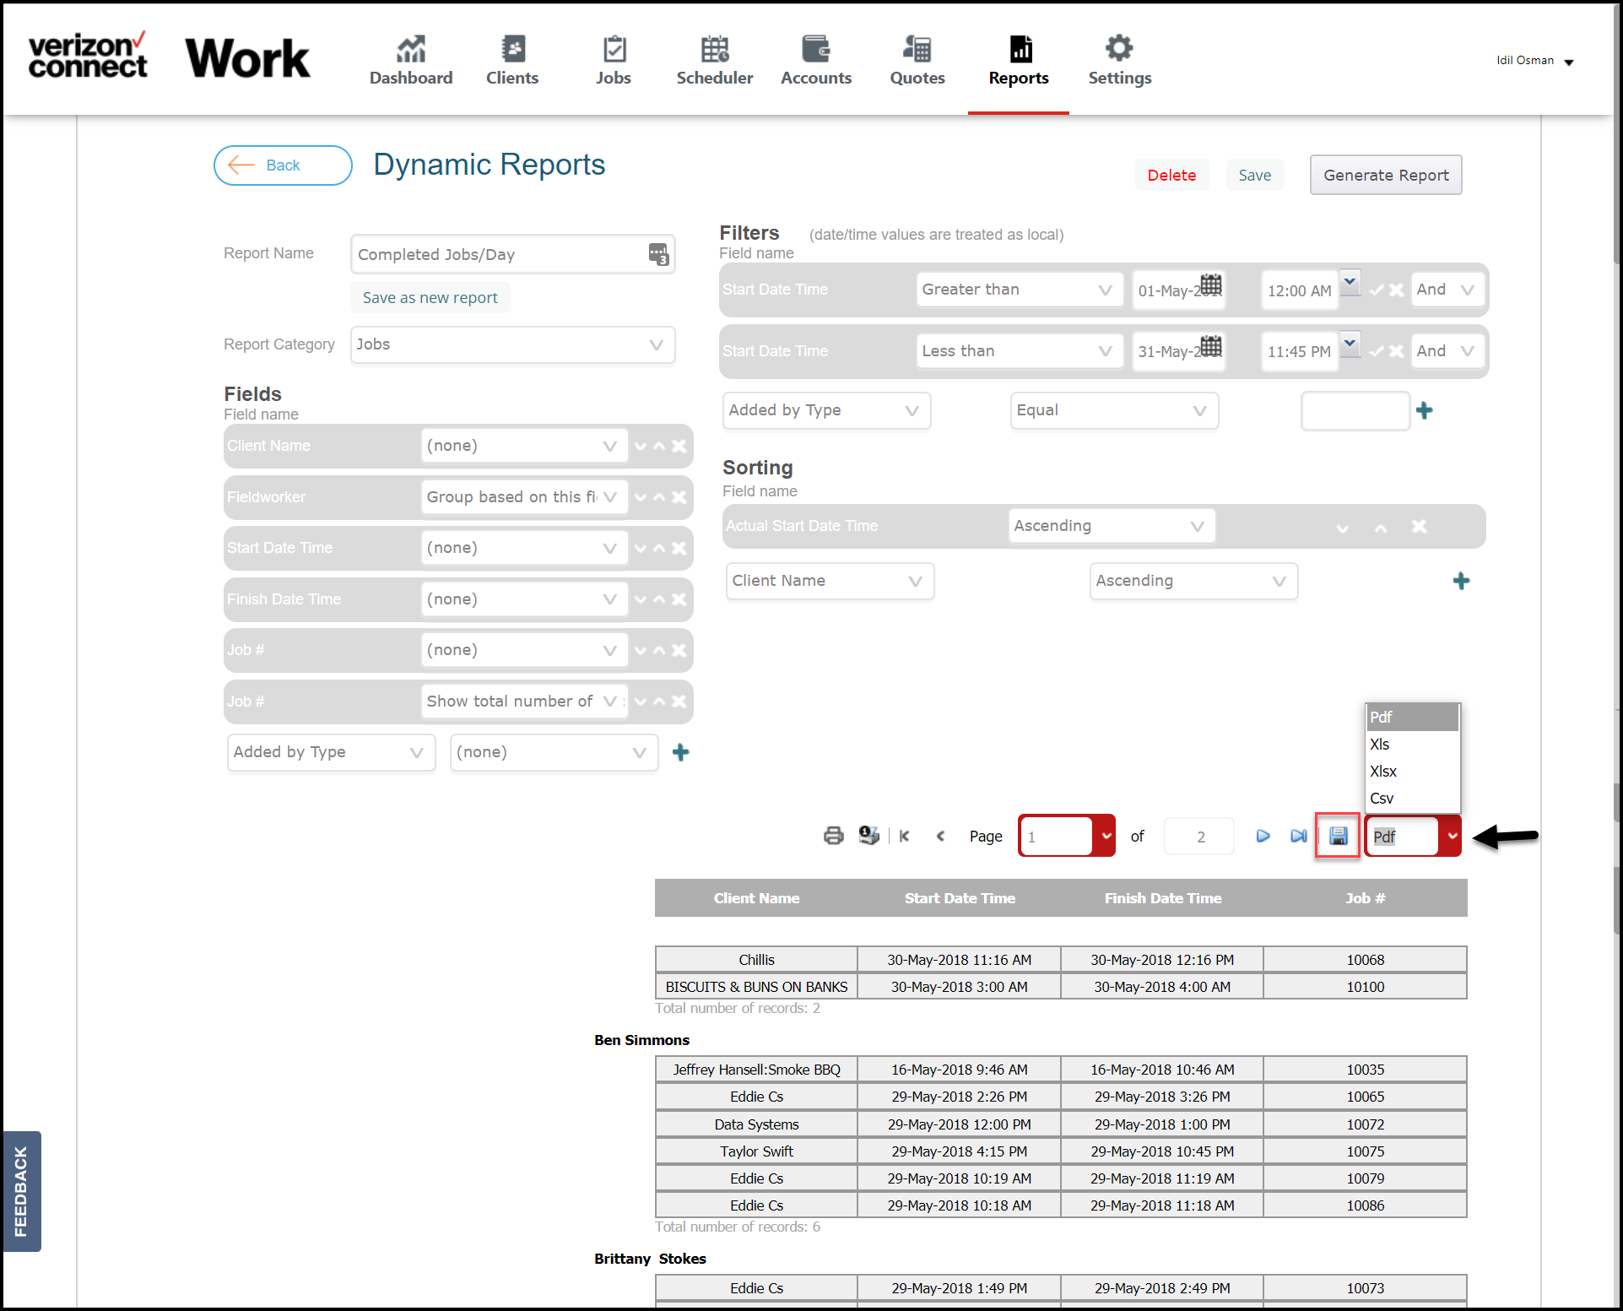Open Report Category Jobs dropdown
The image size is (1623, 1311).
(x=512, y=344)
